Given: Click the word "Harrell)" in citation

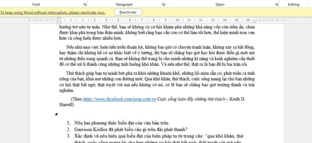Looking at the screenshot, I should pyautogui.click(x=67, y=105).
